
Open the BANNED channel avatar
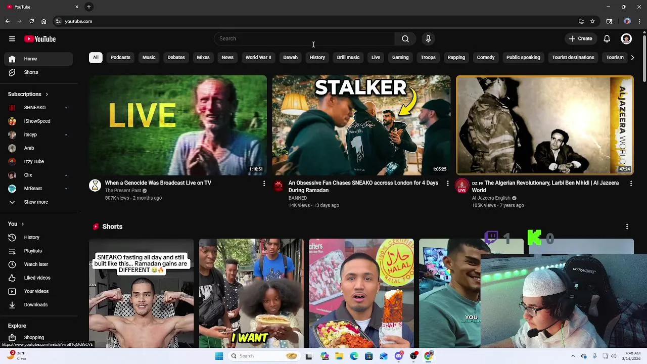(x=278, y=186)
